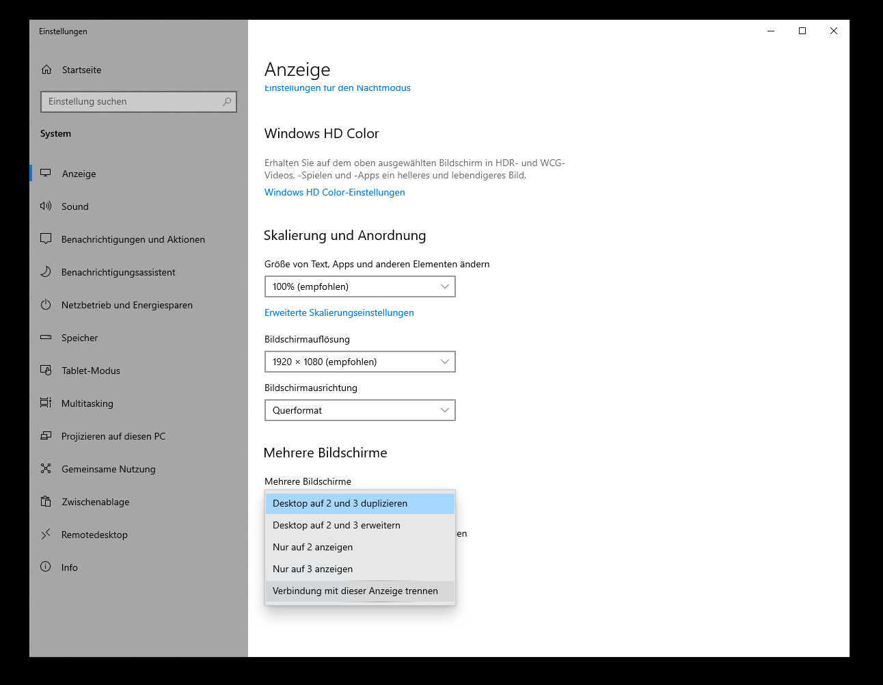Open Zwischenablage in the sidebar
The width and height of the screenshot is (883, 685).
[x=139, y=502]
